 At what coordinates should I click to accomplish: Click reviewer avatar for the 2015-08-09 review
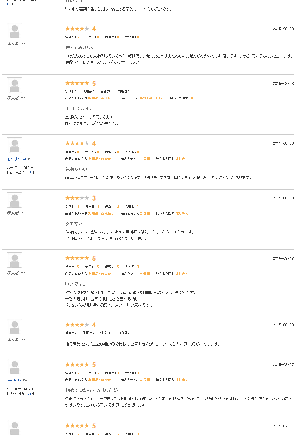[x=15, y=327]
